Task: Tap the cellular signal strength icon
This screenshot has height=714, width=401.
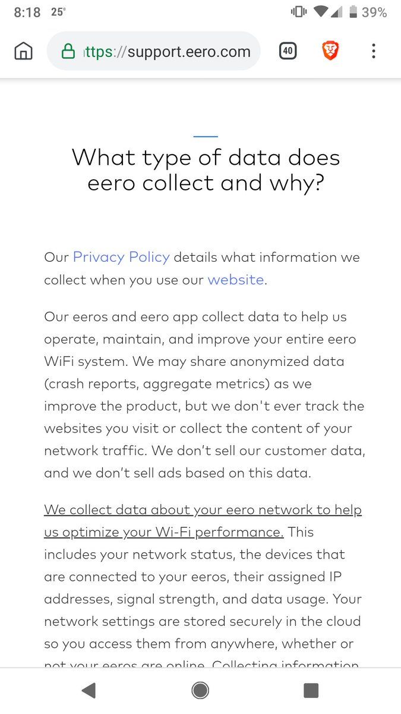Action: coord(336,12)
